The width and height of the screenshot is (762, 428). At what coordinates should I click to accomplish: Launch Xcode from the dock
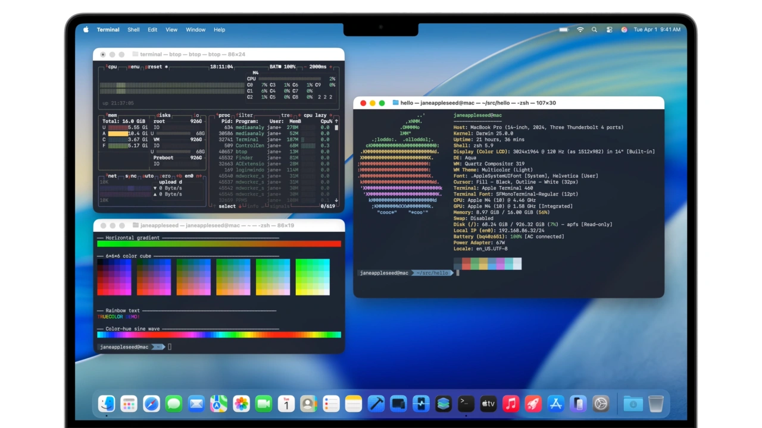tap(376, 404)
